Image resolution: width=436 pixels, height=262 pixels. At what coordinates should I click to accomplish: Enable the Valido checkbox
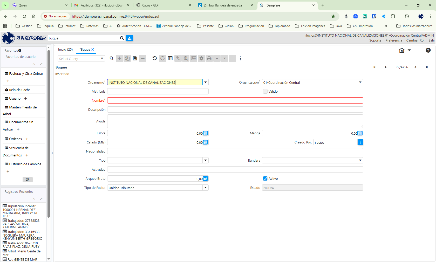(x=265, y=91)
